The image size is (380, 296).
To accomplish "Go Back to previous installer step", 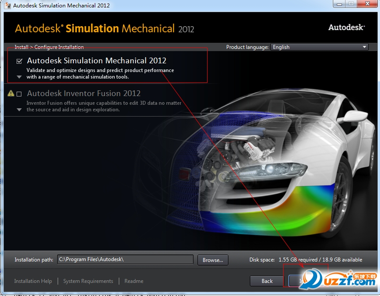I will [267, 281].
